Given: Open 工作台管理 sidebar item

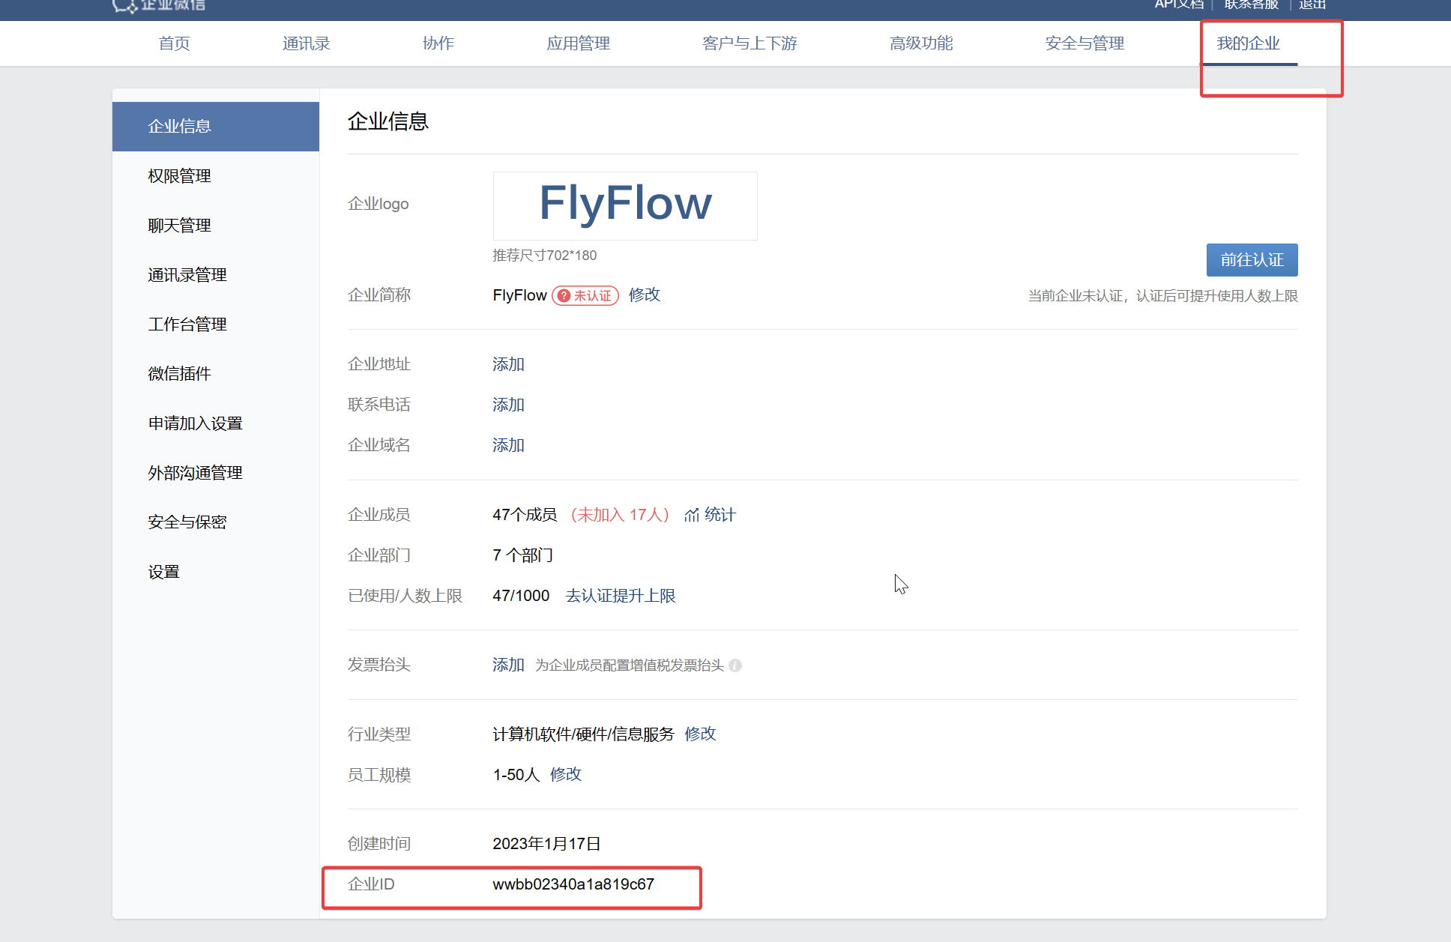Looking at the screenshot, I should [216, 324].
